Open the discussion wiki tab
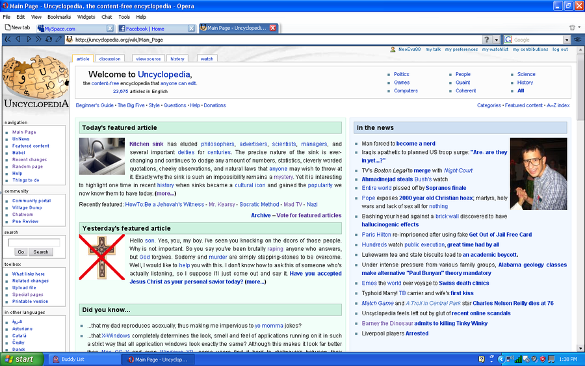 coord(110,59)
